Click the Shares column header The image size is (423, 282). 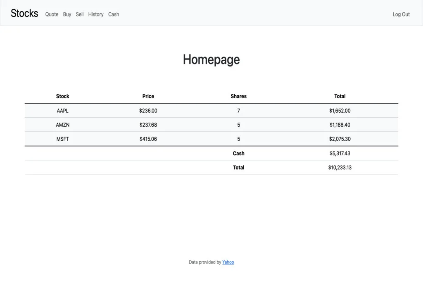coord(238,96)
